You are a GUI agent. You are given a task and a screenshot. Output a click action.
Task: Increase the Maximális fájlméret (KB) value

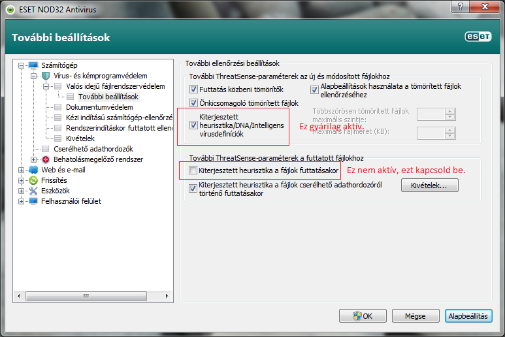pos(450,131)
